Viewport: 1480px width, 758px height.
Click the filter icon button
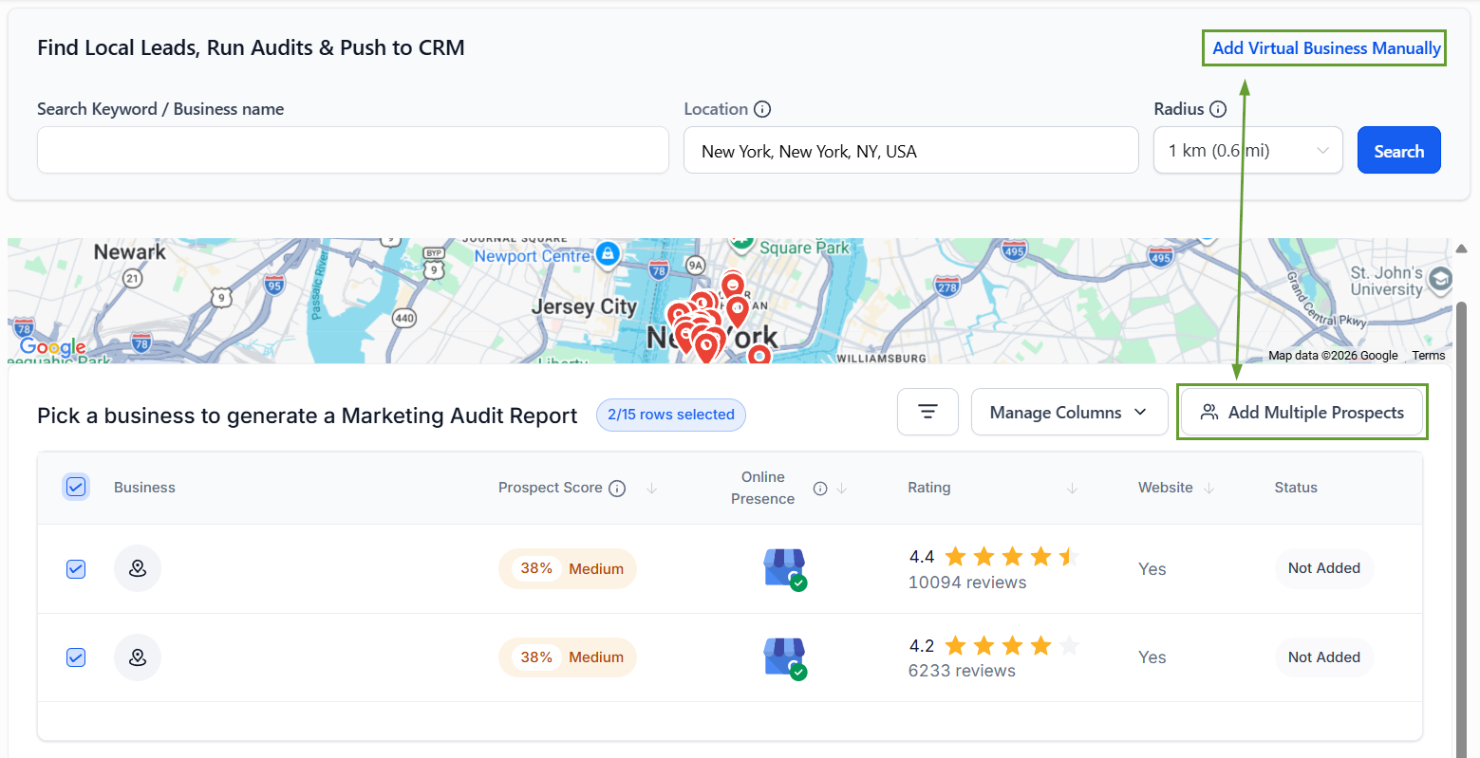[x=927, y=412]
